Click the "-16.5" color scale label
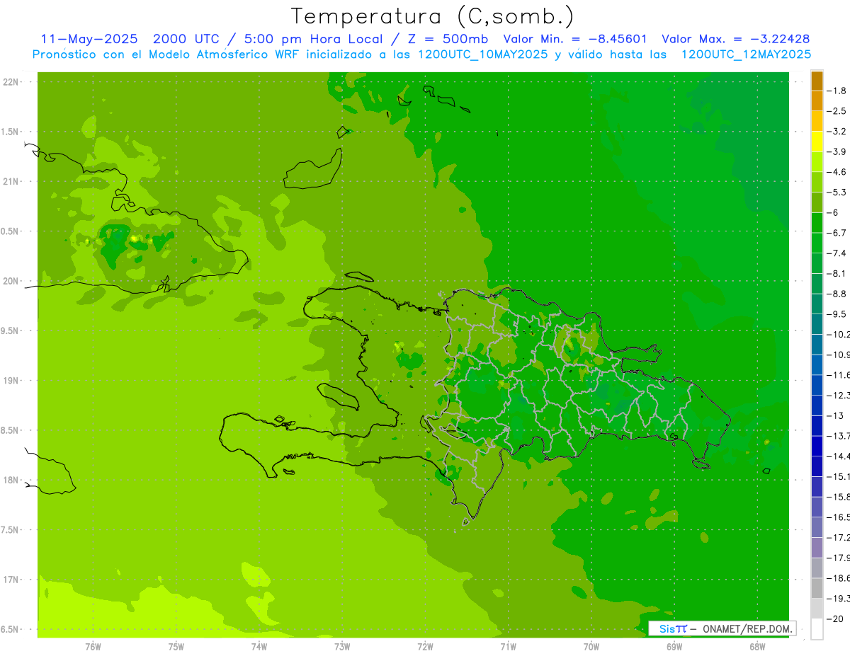Screen dimensions: 850x656 point(840,517)
